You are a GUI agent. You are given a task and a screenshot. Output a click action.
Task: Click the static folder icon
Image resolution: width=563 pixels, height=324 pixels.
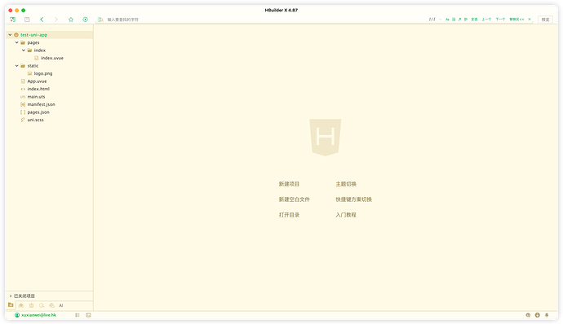(23, 66)
